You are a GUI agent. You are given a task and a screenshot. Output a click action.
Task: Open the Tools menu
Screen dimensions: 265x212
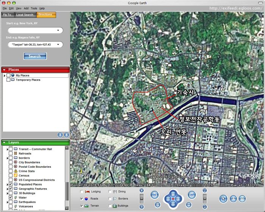(34, 8)
